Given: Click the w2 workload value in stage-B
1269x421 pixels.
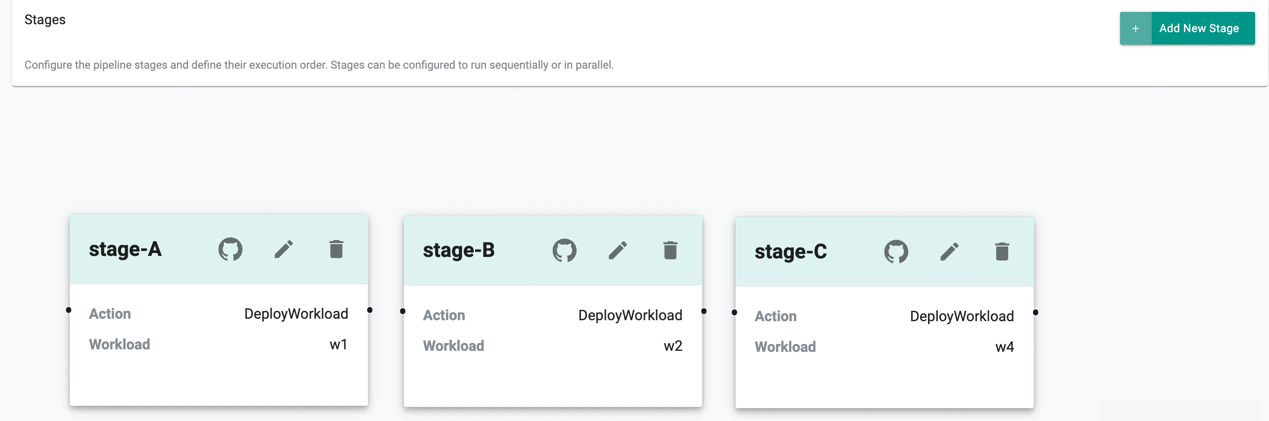Looking at the screenshot, I should click(x=673, y=346).
